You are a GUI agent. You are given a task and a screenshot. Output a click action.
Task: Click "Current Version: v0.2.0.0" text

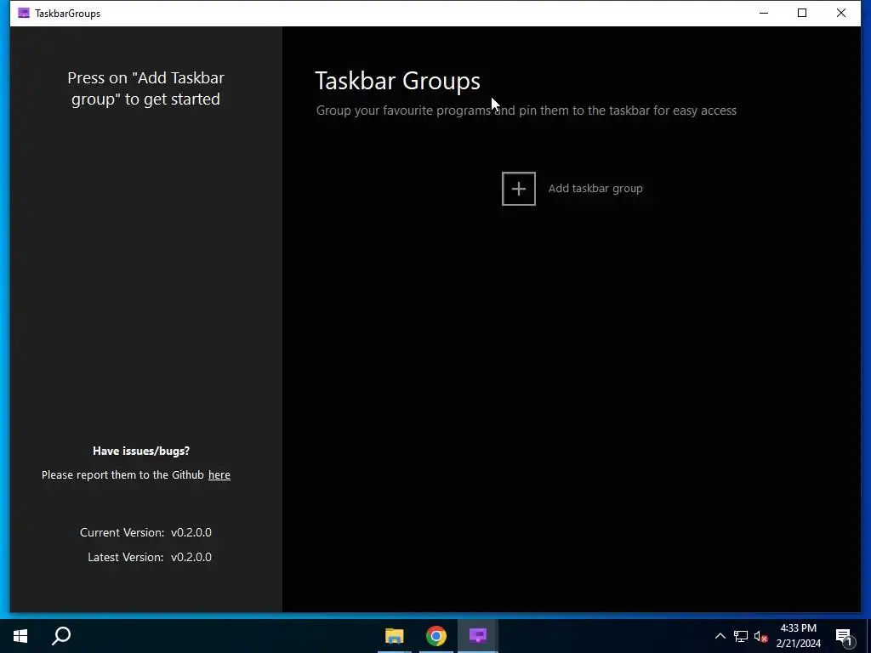pyautogui.click(x=145, y=532)
